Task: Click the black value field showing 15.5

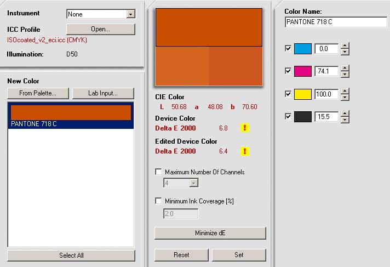Action: pyautogui.click(x=326, y=117)
